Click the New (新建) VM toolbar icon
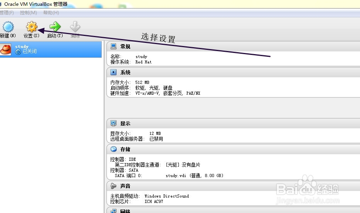Screen dimensions: 360x213 8,27
